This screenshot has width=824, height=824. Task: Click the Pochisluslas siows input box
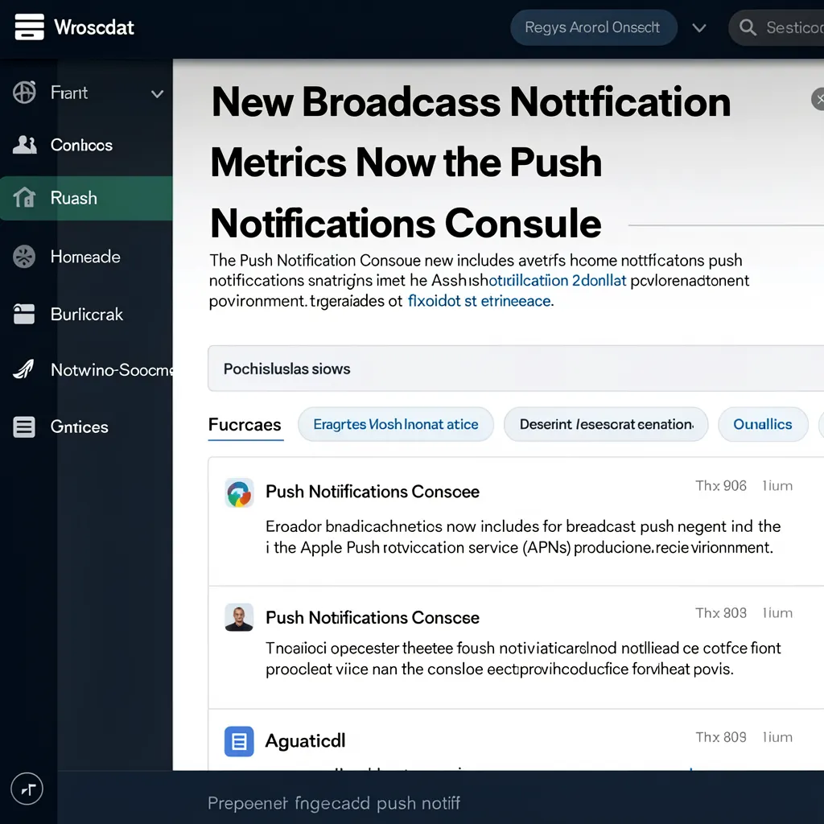516,369
